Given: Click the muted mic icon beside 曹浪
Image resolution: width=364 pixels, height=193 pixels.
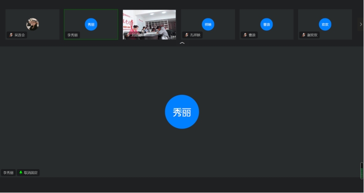Looking at the screenshot, I should pos(245,35).
